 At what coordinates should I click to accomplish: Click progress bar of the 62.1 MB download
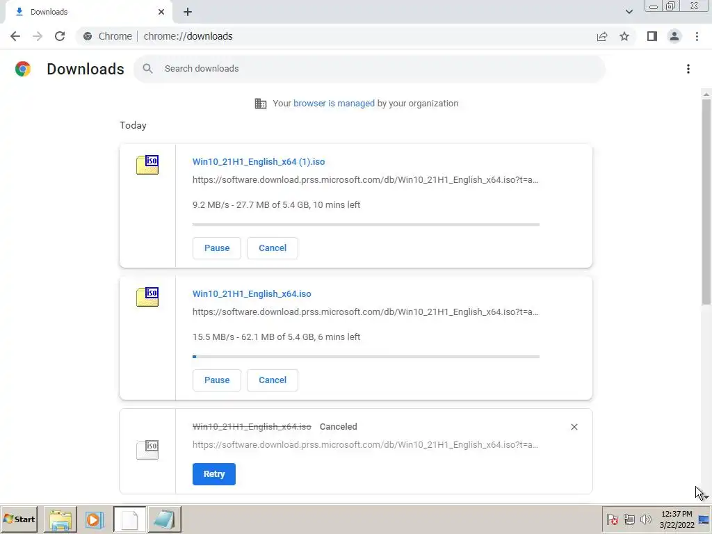366,357
